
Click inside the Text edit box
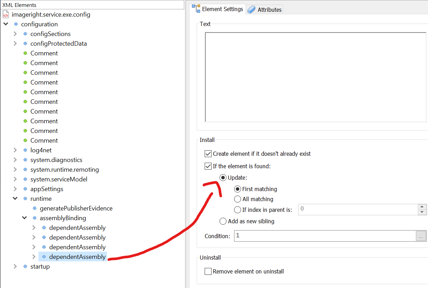tap(315, 77)
